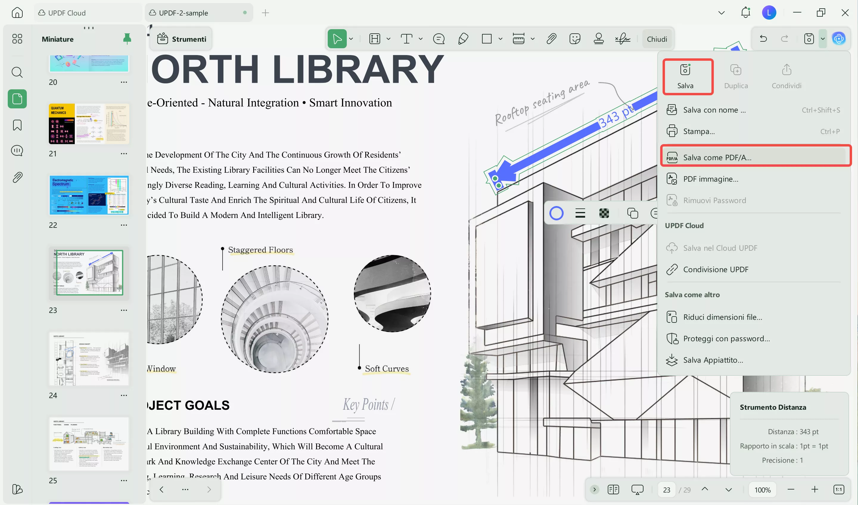
Task: Select the pencil drawing tool
Action: coord(463,39)
